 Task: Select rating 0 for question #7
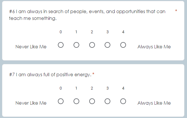click(61, 101)
